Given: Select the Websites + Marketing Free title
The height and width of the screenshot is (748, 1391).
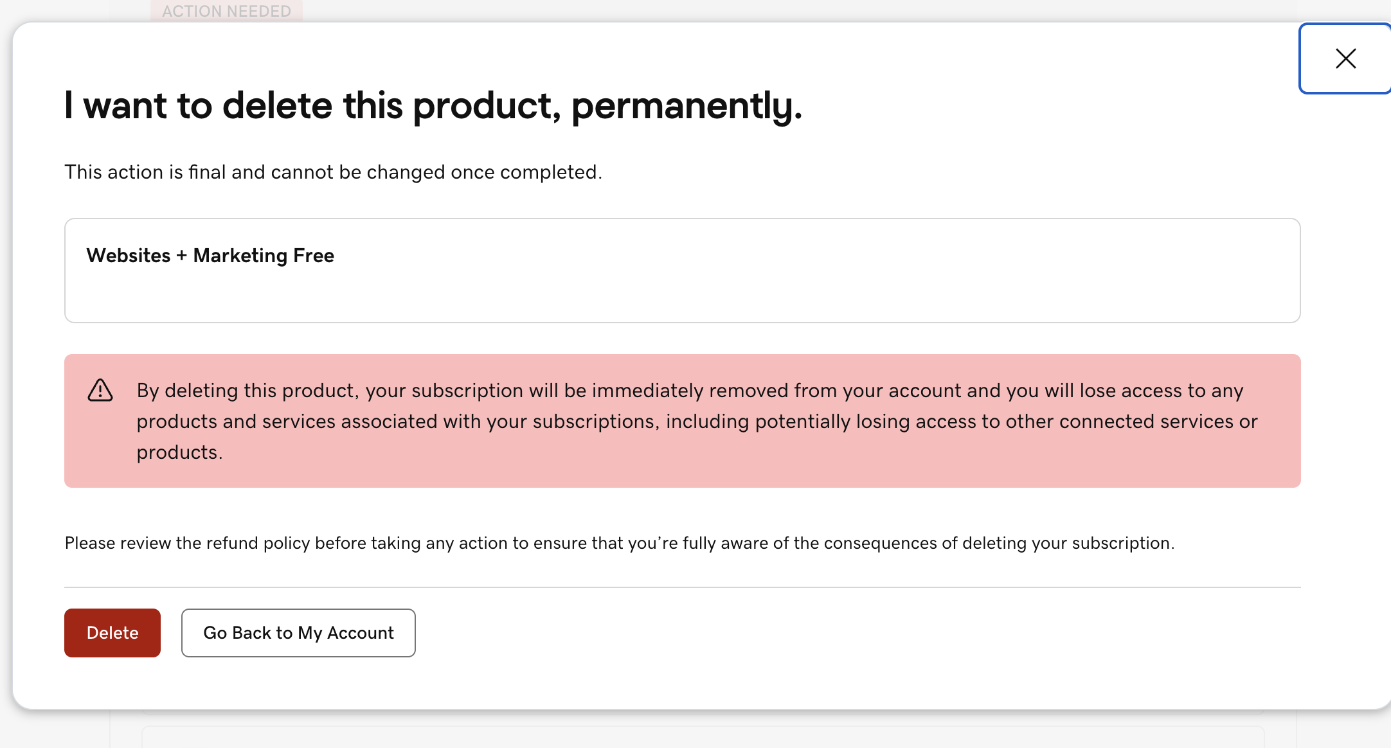Looking at the screenshot, I should click(x=210, y=255).
